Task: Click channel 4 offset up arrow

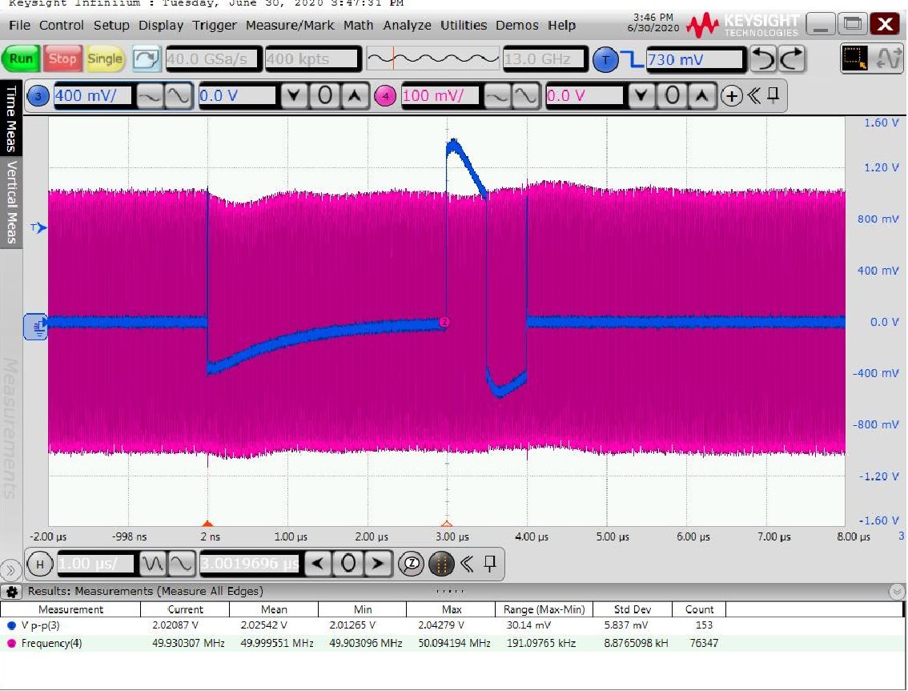Action: 702,95
